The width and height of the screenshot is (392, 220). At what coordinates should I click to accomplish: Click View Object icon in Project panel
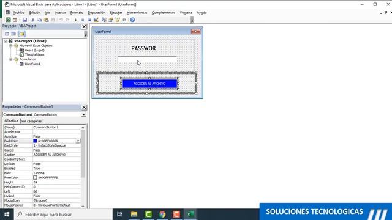[13, 34]
